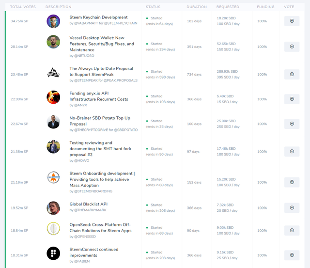310x268 pixels.
Task: Open Testing reviewing SMT hard fork title
Action: (100, 148)
